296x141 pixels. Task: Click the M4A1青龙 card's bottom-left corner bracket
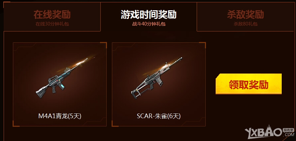click(15, 124)
